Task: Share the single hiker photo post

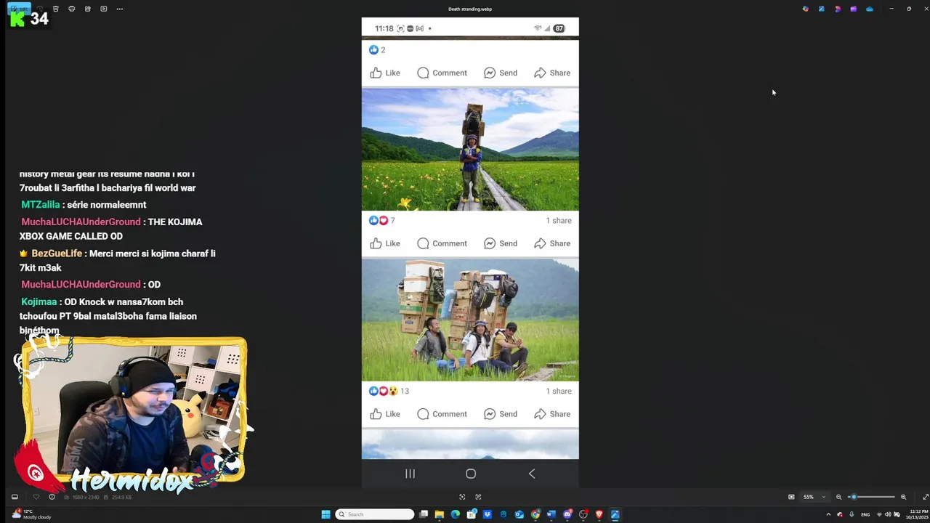Action: tap(552, 243)
